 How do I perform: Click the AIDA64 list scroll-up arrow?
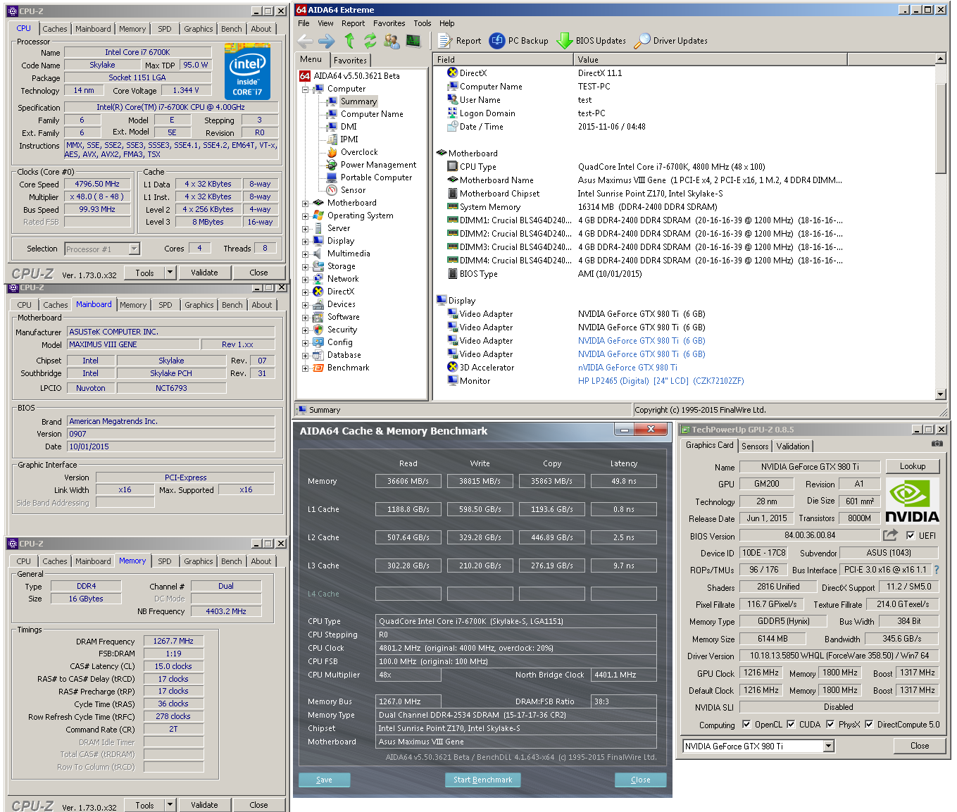[941, 59]
